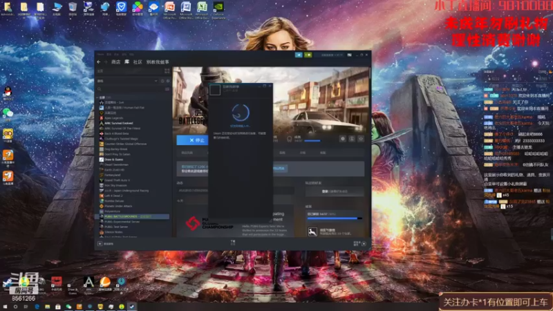This screenshot has width=553, height=311.
Task: Click the favorite star icon for PUBG
Action: pyautogui.click(x=361, y=139)
